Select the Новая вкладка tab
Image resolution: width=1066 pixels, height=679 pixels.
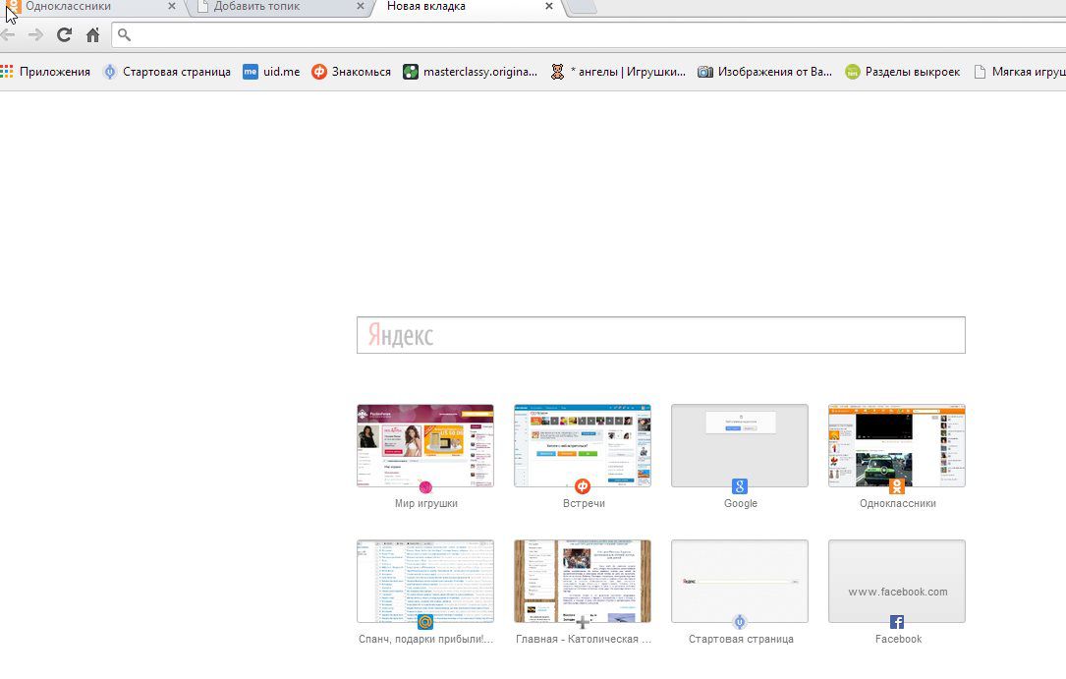coord(469,7)
